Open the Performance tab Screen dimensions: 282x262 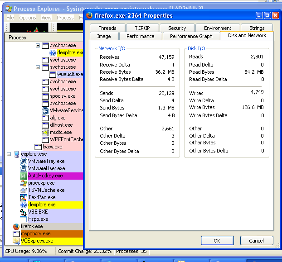click(x=141, y=36)
